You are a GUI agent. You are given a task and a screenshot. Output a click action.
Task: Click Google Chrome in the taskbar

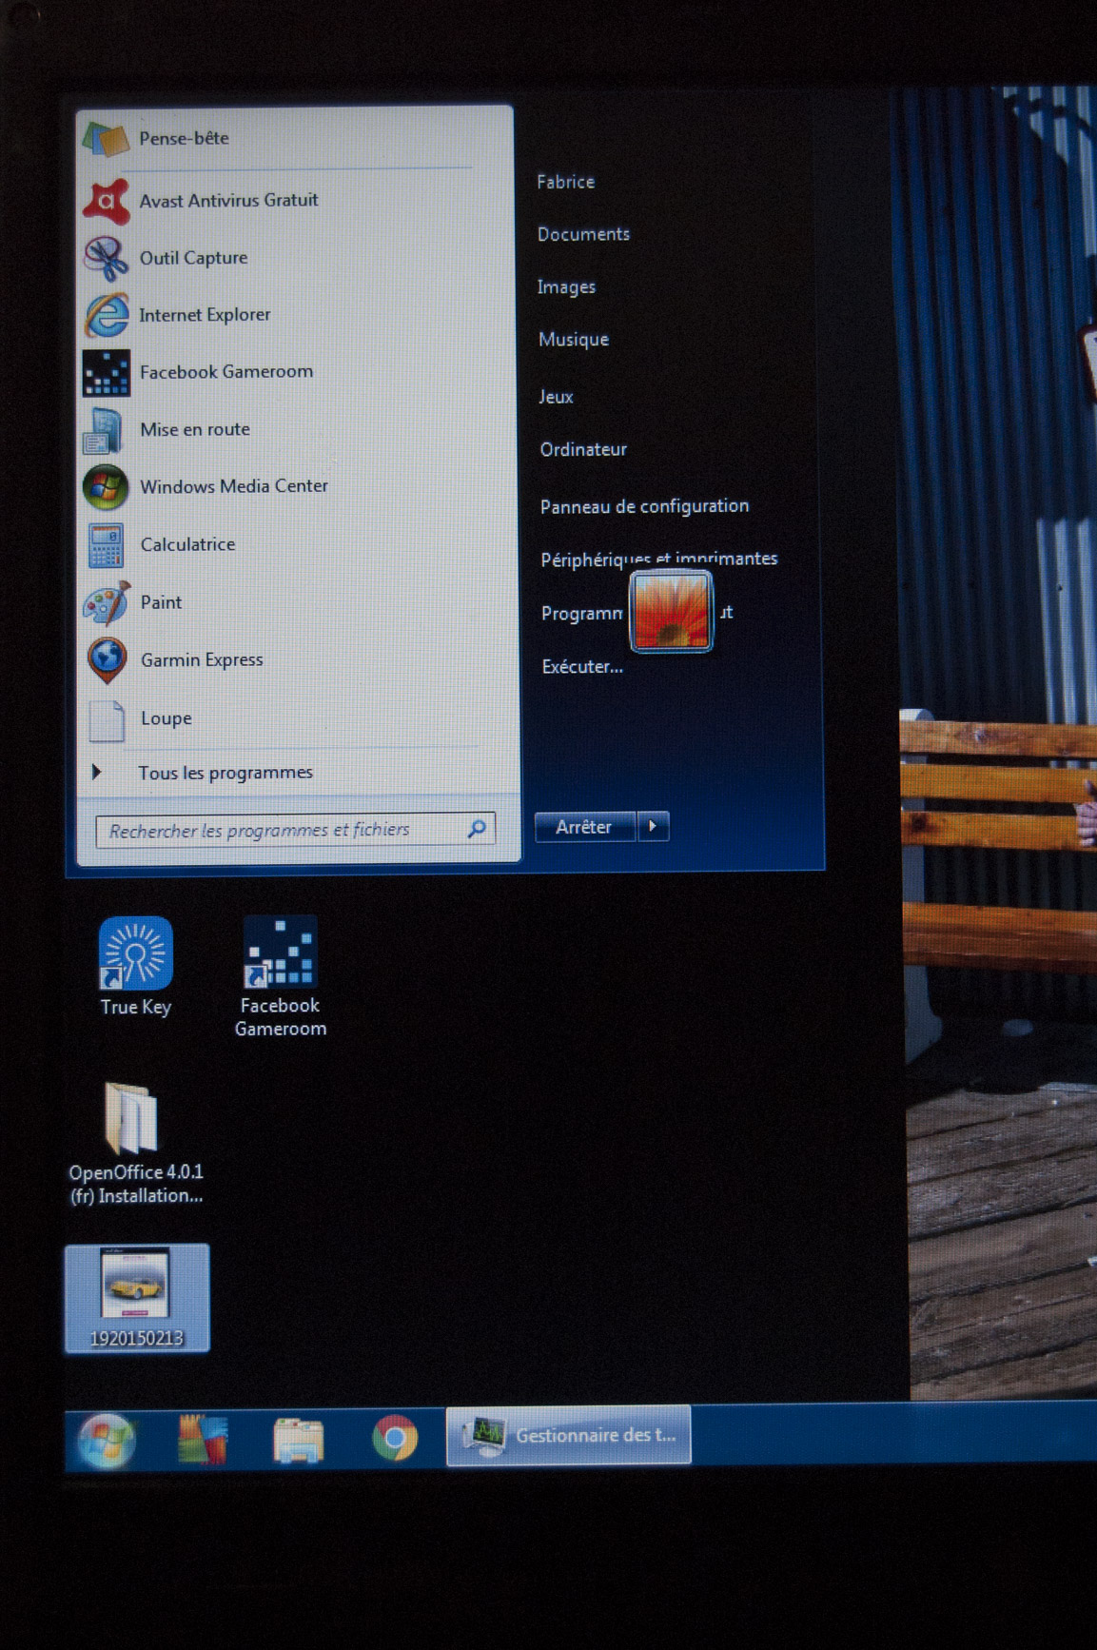coord(395,1437)
